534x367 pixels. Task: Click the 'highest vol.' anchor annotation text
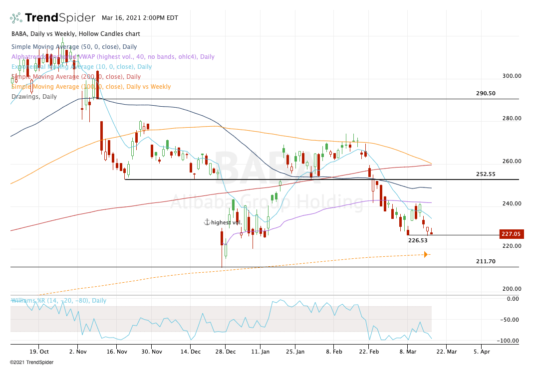coord(227,223)
